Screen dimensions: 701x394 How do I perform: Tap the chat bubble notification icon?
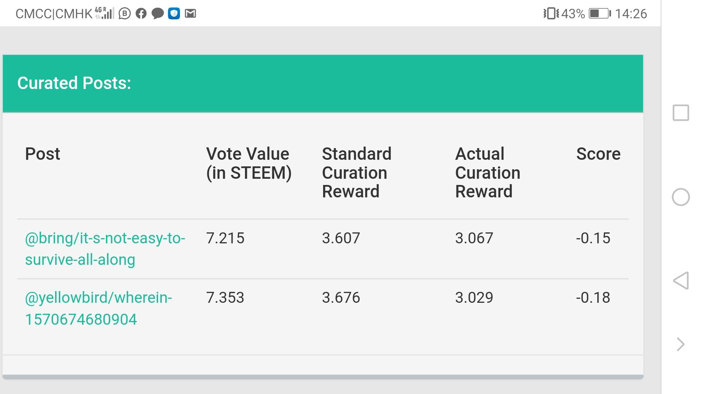click(157, 14)
